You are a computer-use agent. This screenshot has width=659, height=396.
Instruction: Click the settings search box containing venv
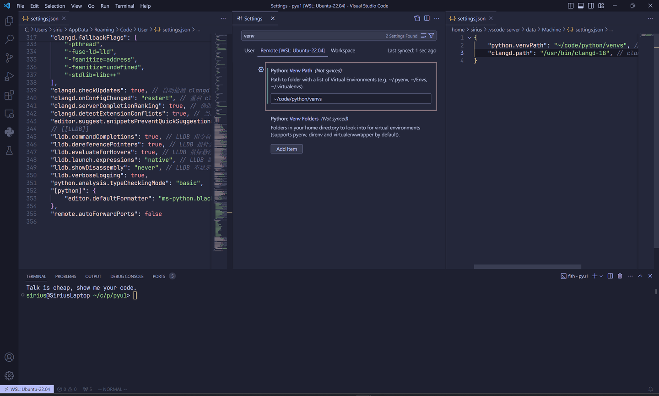320,35
